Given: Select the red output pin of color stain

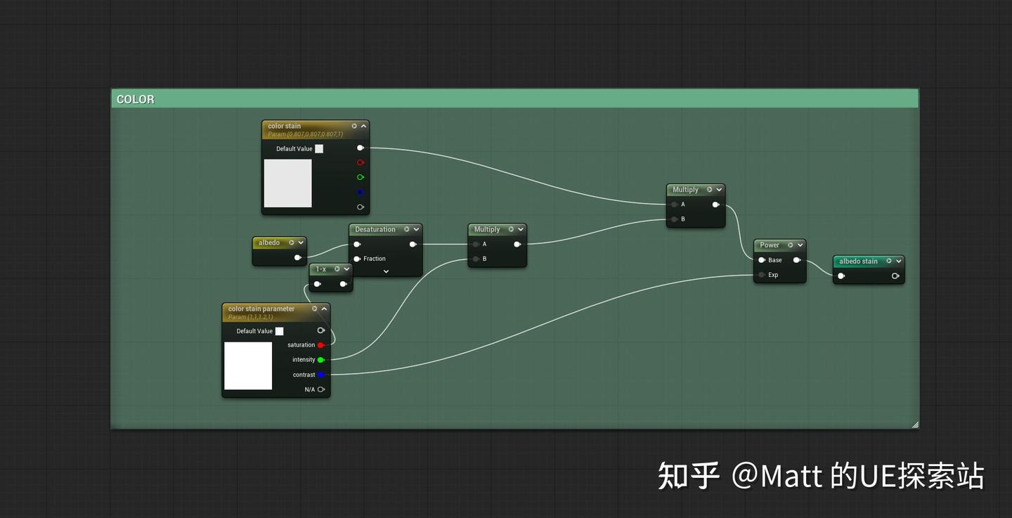Looking at the screenshot, I should tap(361, 162).
